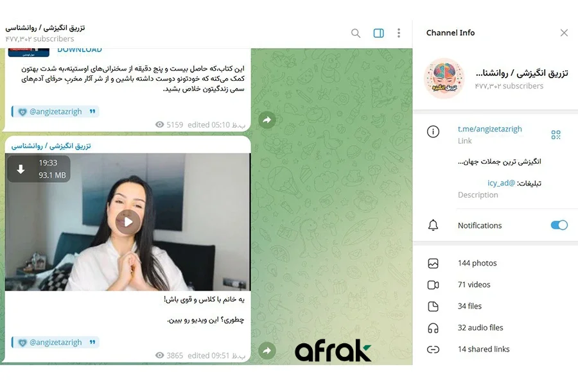Forward the video post using share arrow
This screenshot has width=578, height=385.
pyautogui.click(x=267, y=350)
